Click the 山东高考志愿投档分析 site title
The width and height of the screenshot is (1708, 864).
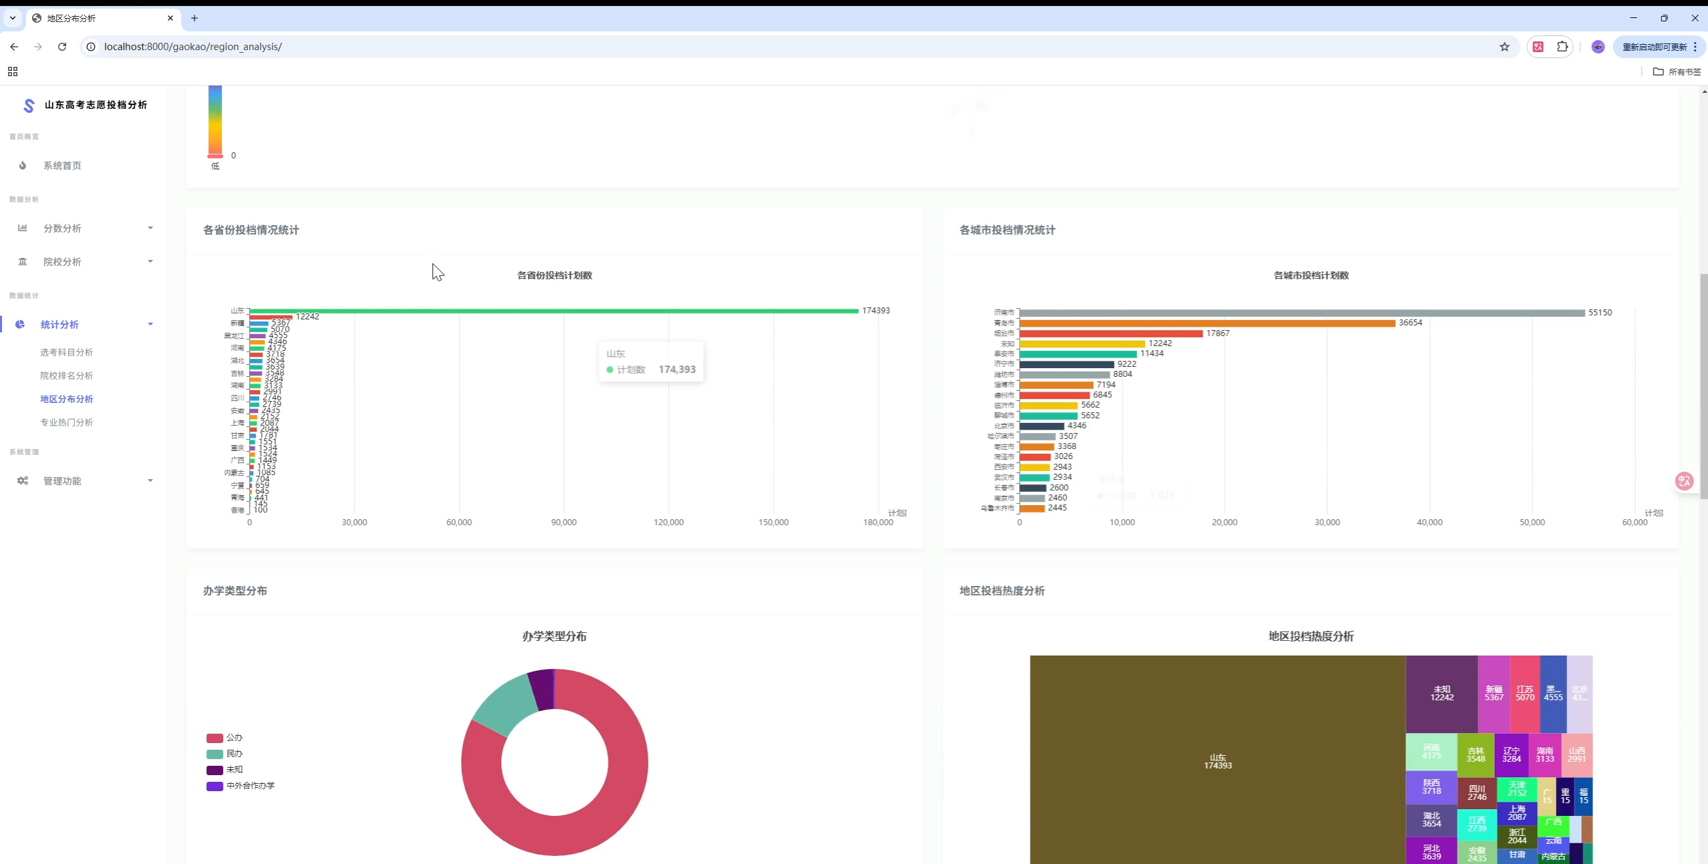click(96, 106)
